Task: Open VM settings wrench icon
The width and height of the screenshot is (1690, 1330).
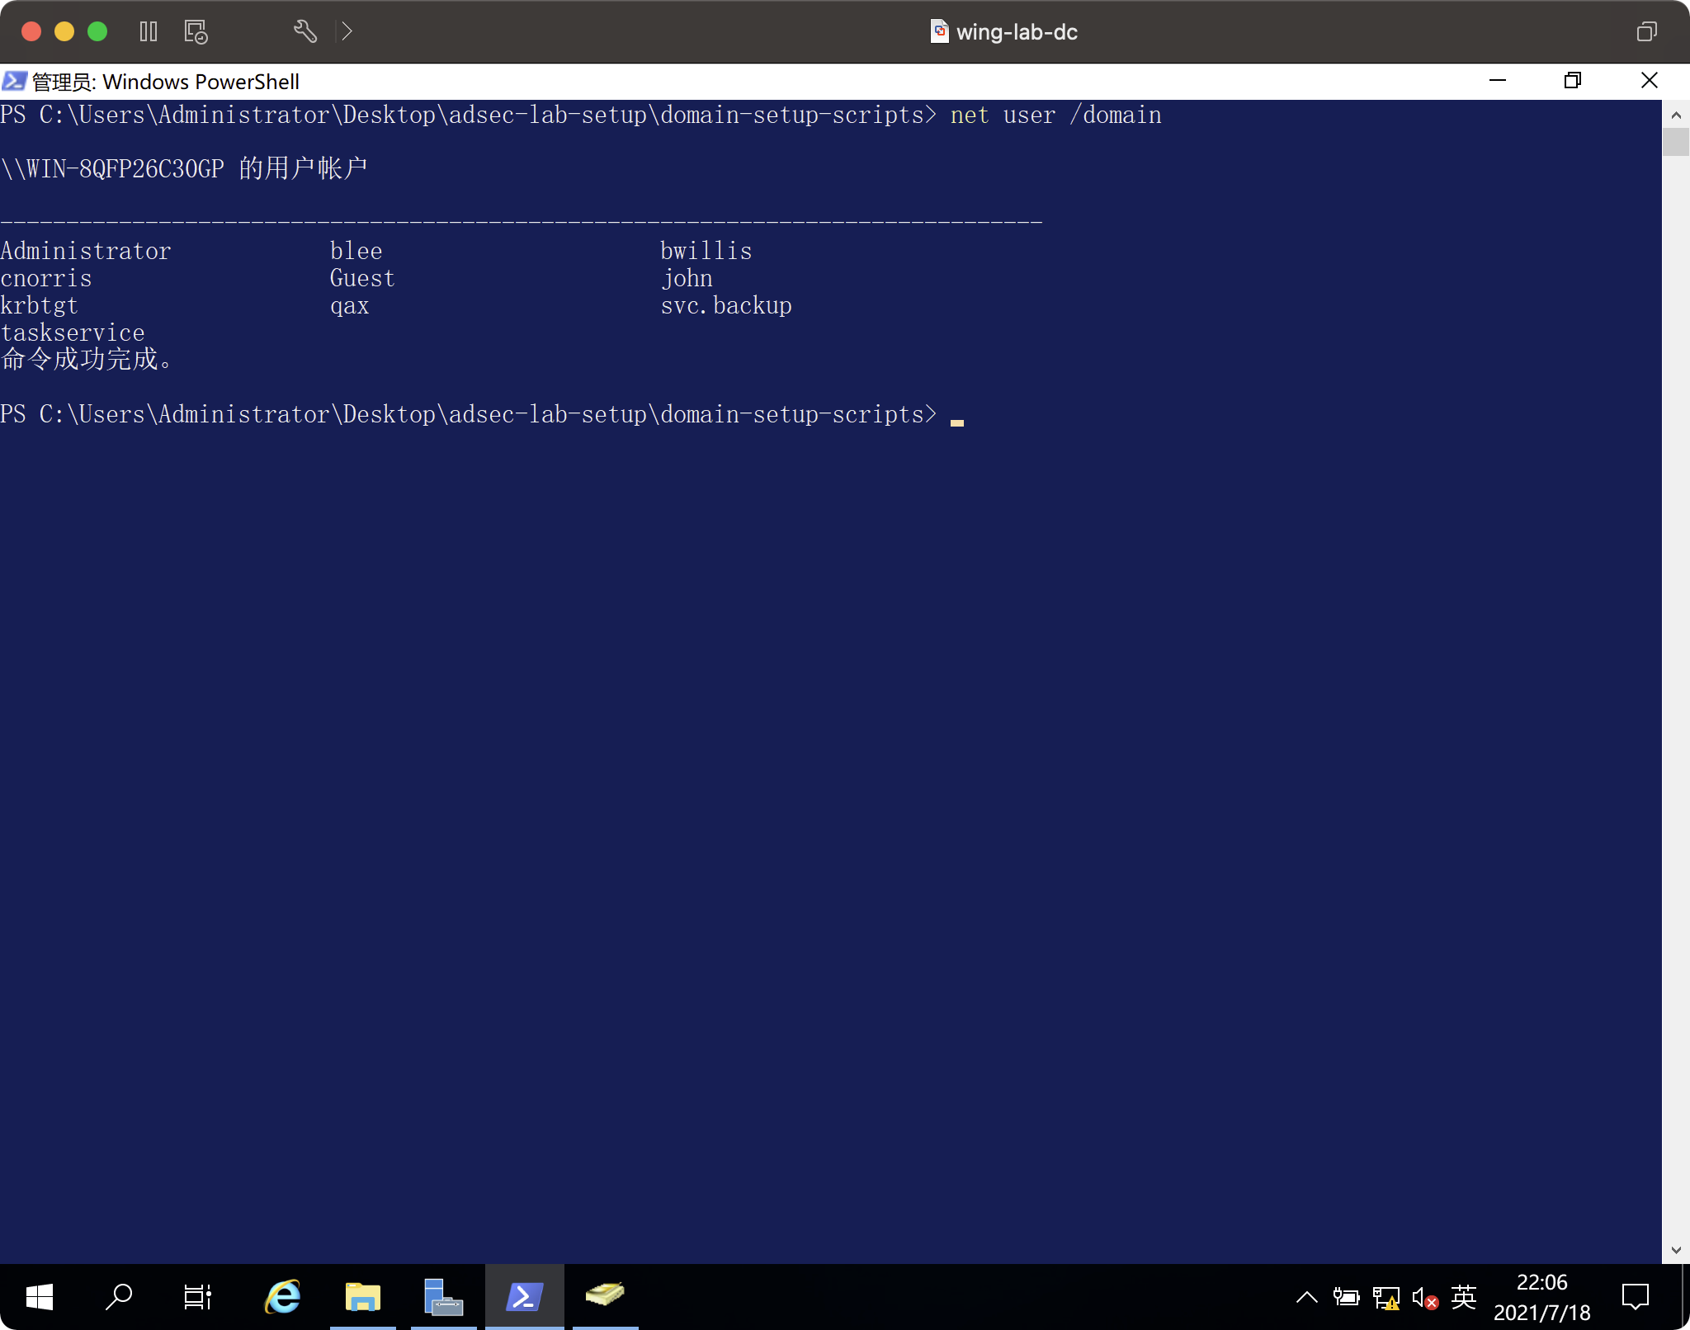Action: [x=304, y=31]
